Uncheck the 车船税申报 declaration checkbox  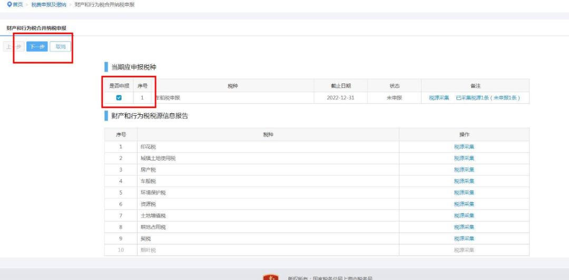[x=119, y=97]
